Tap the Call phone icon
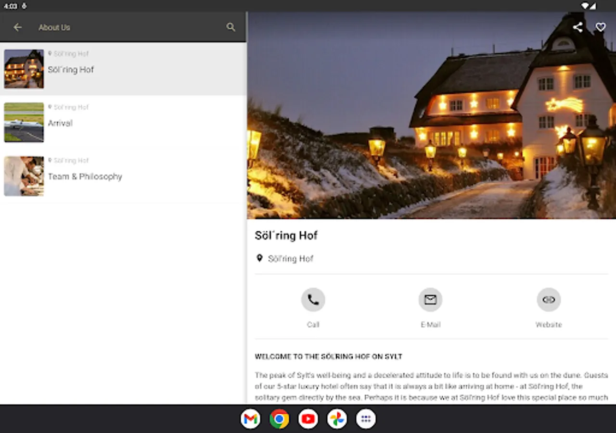 tap(313, 300)
